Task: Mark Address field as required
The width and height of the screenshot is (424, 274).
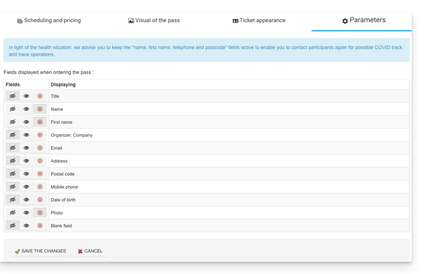Action: pos(40,161)
